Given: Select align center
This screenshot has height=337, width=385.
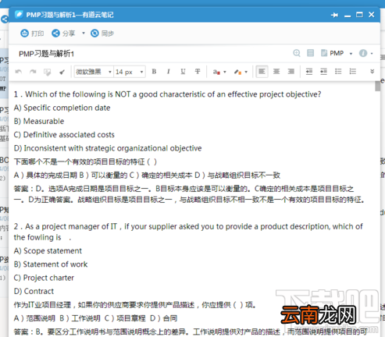Looking at the screenshot, I should [276, 71].
